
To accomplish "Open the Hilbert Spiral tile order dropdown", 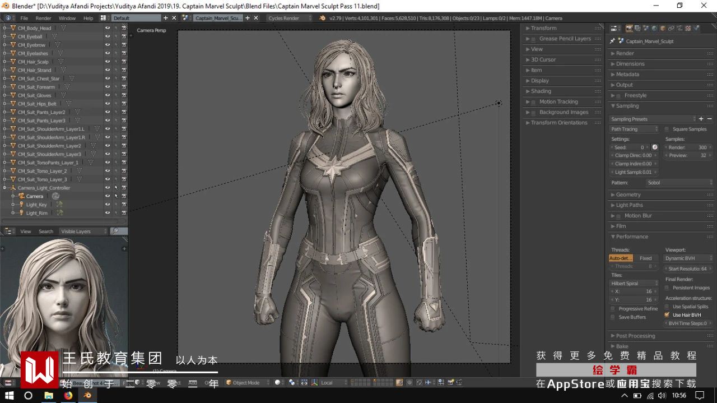I will [634, 284].
